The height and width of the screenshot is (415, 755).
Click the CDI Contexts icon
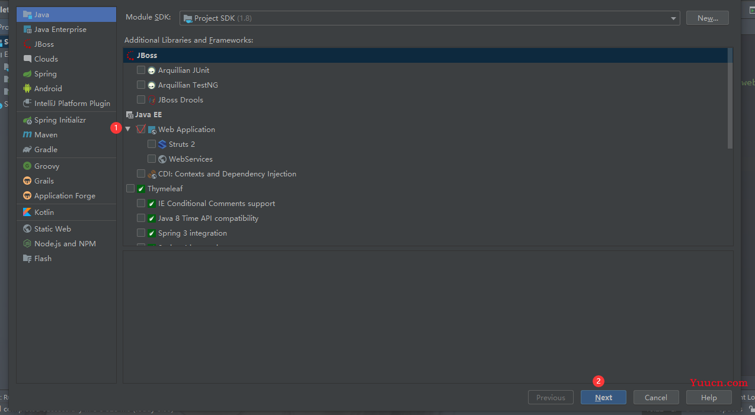click(x=152, y=173)
